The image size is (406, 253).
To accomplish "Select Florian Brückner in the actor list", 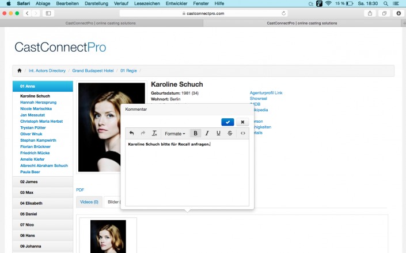I will coord(35,146).
